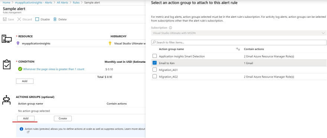327x138 pixels.
Task: Select Application Insights Smart Detection row text
Action: pyautogui.click(x=182, y=56)
